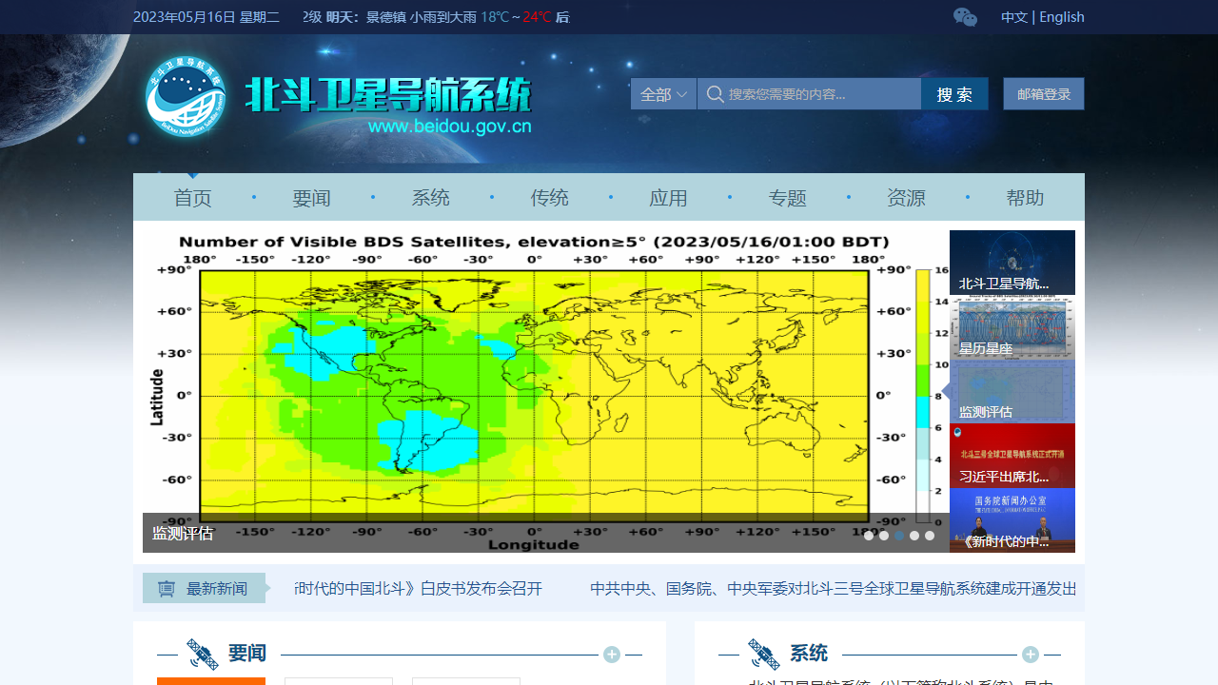Open the 要闻 navigation menu item
This screenshot has height=685, width=1218.
(311, 198)
